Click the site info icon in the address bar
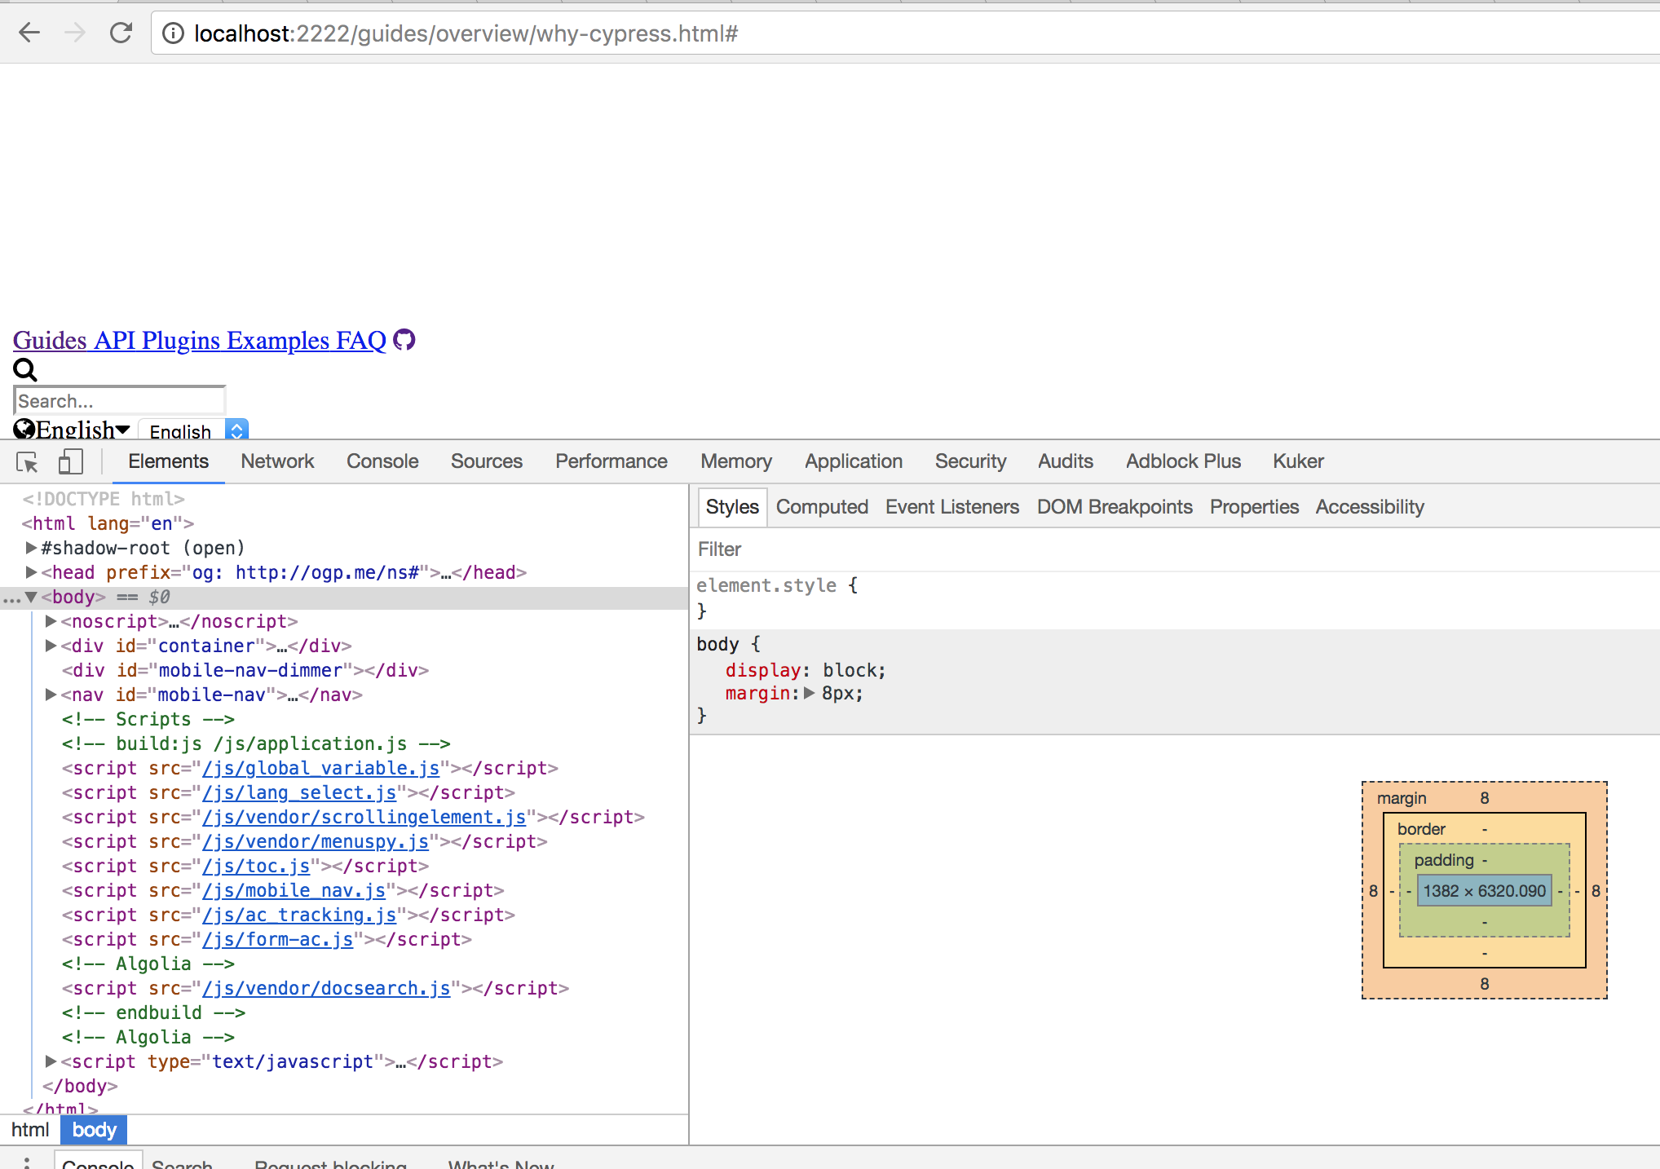This screenshot has height=1169, width=1660. point(173,33)
